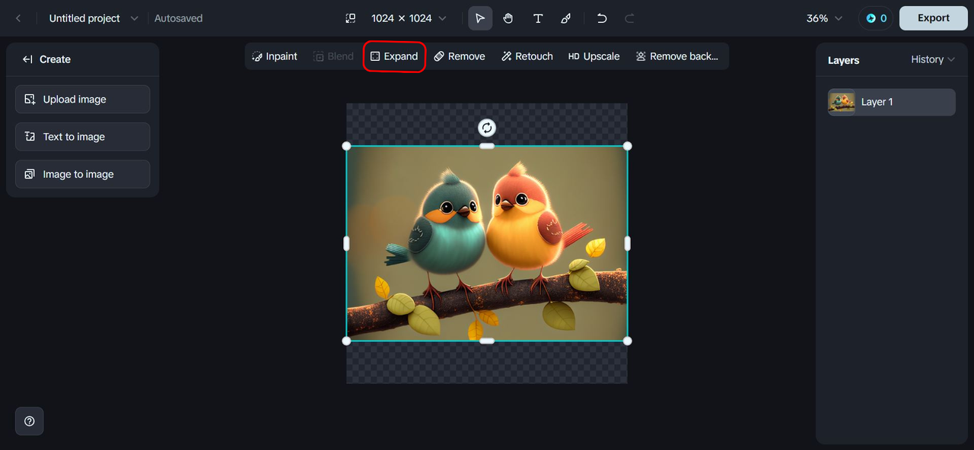Select the Brush drawing tool
This screenshot has width=974, height=450.
point(565,18)
